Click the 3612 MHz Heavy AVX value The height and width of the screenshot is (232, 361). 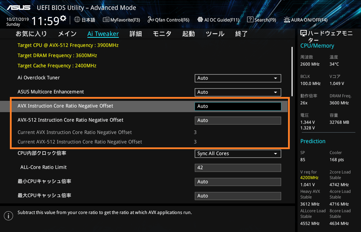(x=310, y=204)
